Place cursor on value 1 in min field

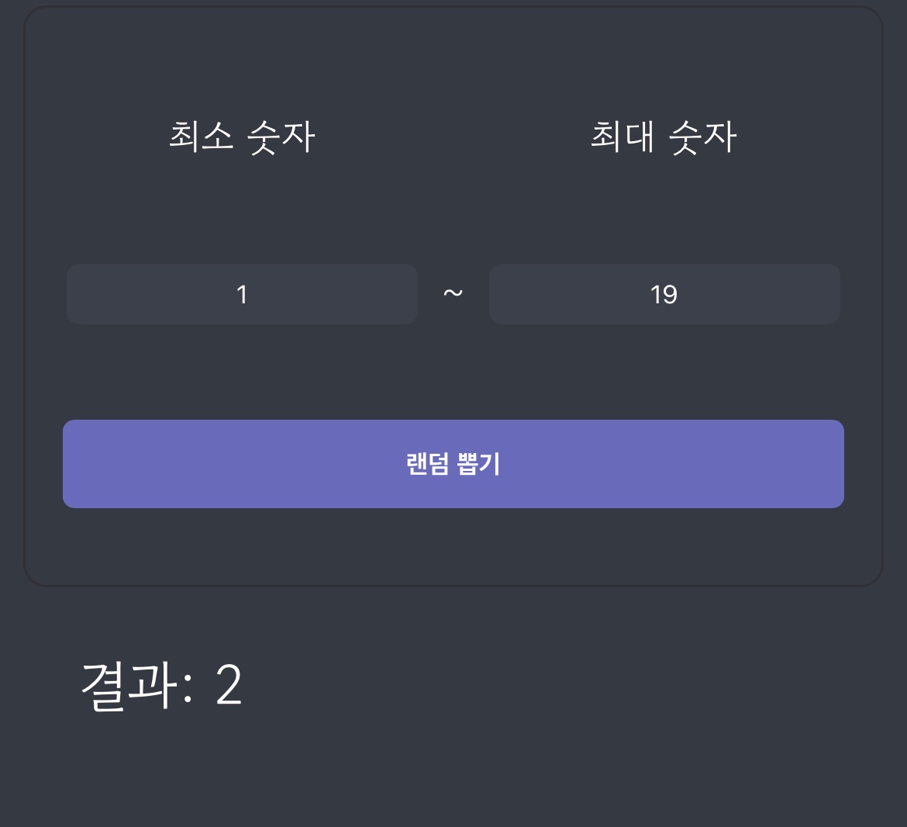pos(242,295)
